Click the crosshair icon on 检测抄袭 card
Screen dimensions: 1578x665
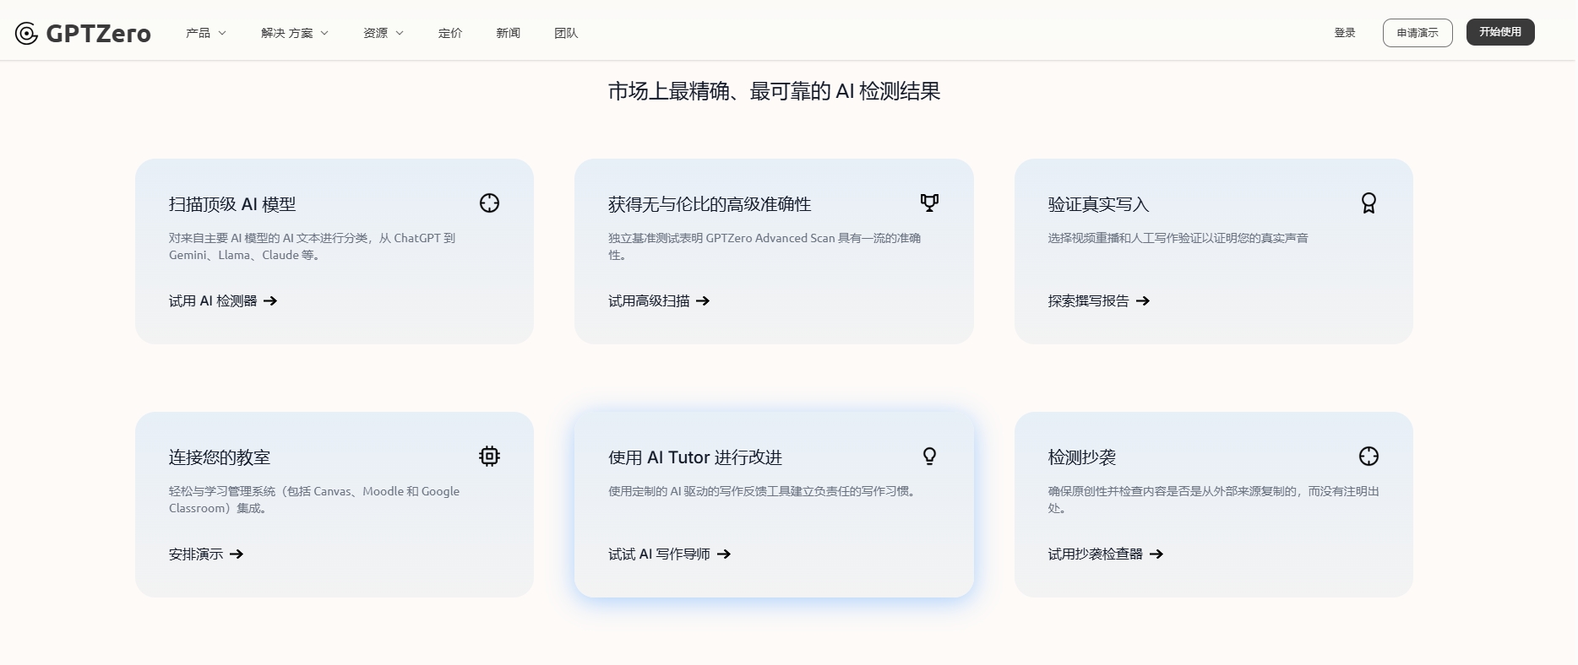point(1369,457)
